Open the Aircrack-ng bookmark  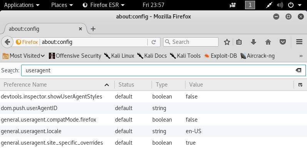[257, 56]
